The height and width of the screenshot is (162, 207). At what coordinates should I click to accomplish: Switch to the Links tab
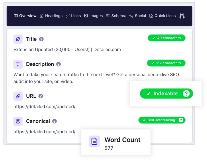[x=73, y=16]
